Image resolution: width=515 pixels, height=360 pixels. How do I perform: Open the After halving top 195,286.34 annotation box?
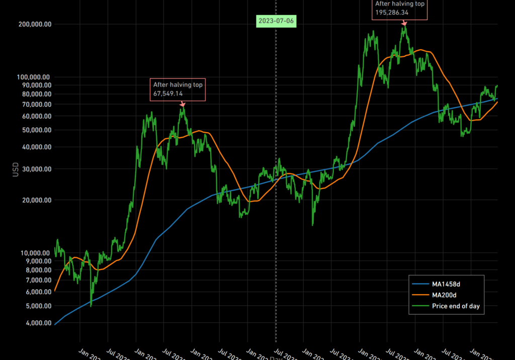[x=399, y=9]
